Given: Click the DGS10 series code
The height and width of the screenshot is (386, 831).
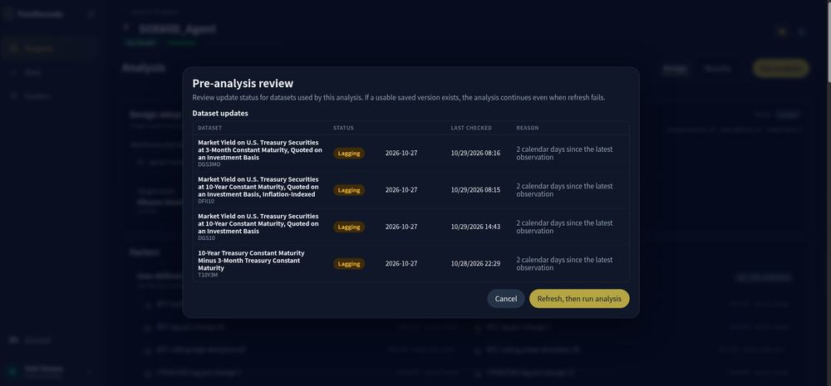Looking at the screenshot, I should tap(206, 238).
